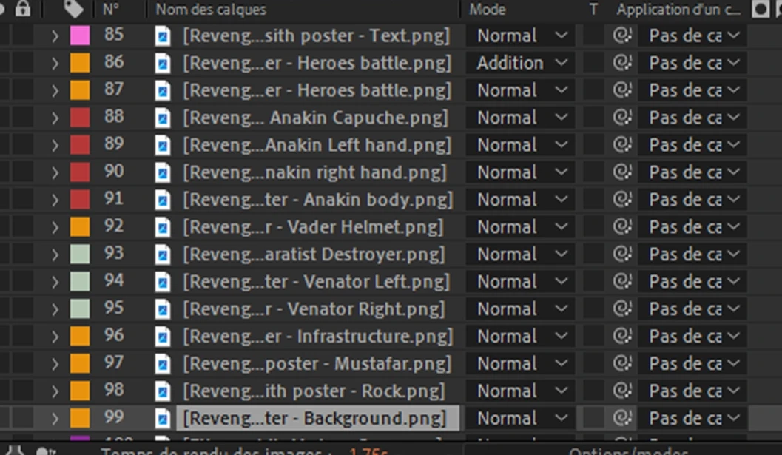Open track matte dropdown 'Pas de ca' on layer 90

[692, 172]
